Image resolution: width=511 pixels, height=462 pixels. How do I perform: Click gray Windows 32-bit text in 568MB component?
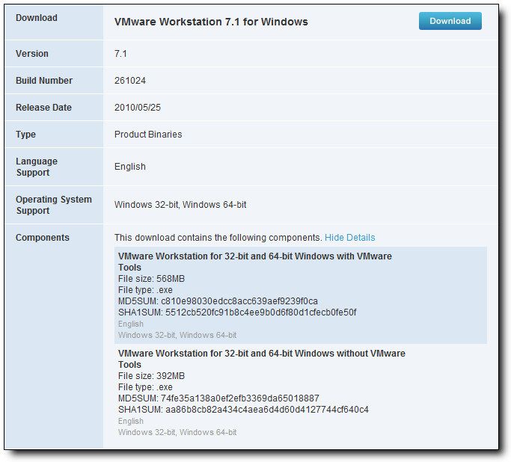[x=177, y=336]
